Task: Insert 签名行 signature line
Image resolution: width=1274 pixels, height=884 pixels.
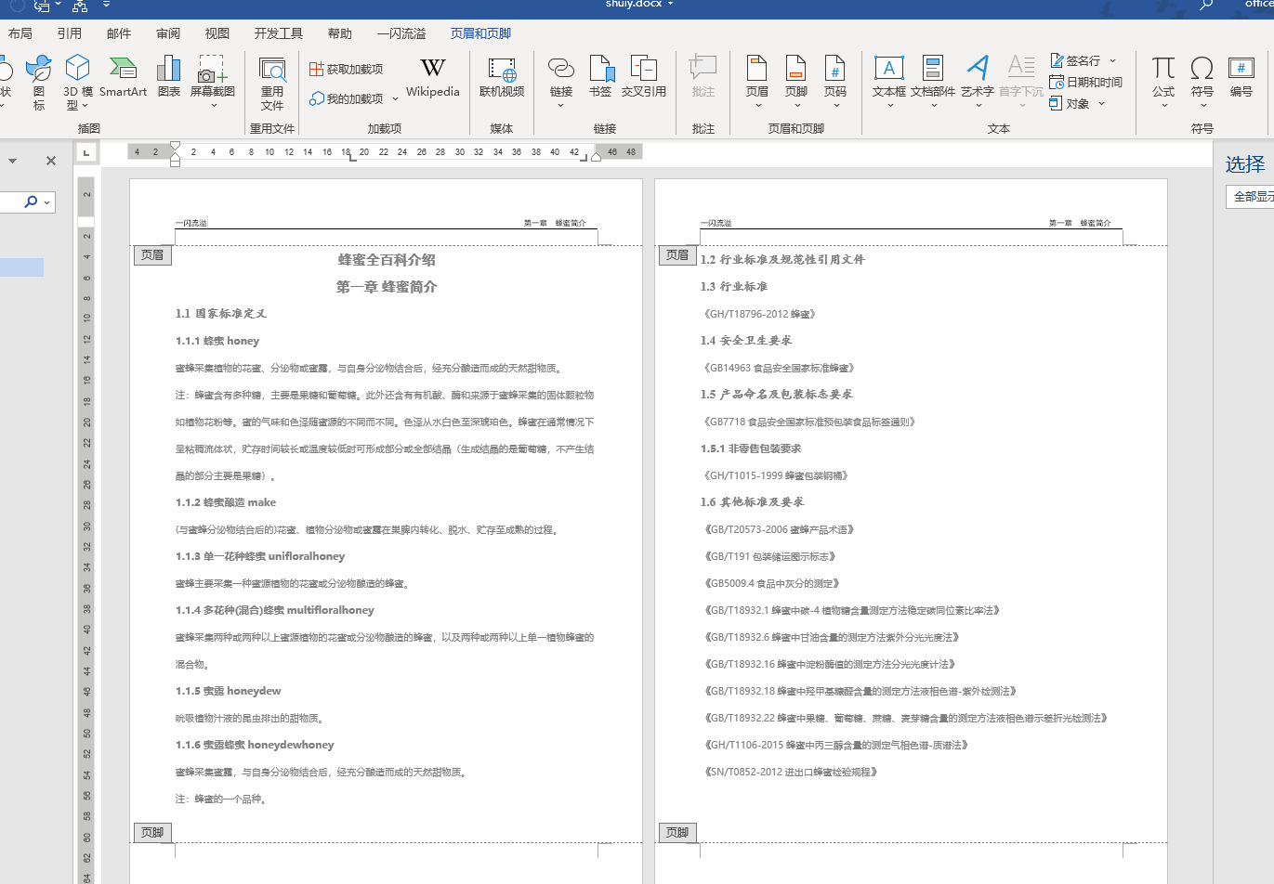Action: 1076,60
